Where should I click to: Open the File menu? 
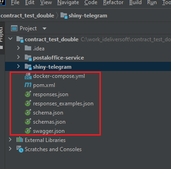[x=15, y=2]
